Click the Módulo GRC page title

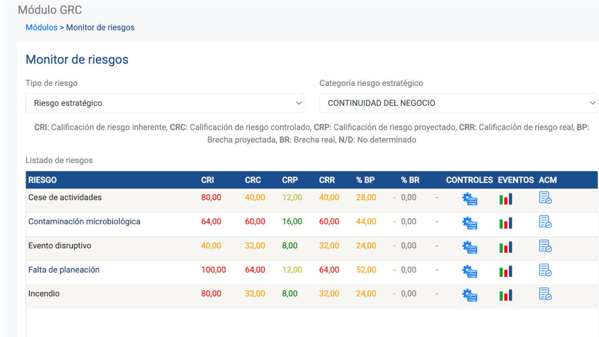(50, 10)
